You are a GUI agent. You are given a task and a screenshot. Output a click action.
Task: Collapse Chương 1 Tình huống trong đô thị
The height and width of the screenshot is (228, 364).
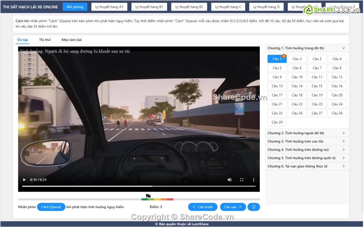(x=307, y=48)
